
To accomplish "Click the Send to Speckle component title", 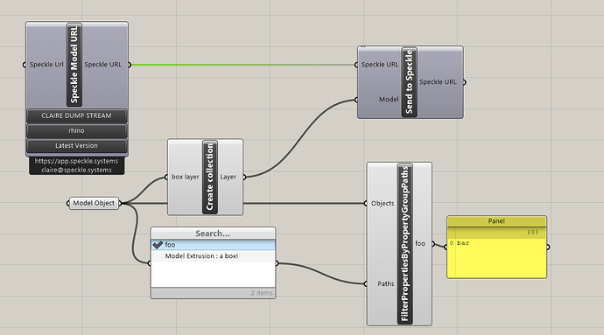I will (x=409, y=81).
